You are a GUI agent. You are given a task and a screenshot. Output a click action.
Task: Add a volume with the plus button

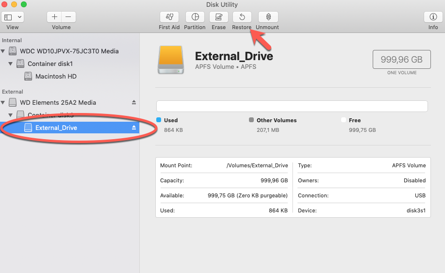(54, 17)
